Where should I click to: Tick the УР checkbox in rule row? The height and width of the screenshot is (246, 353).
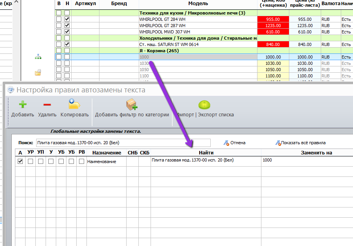30,162
